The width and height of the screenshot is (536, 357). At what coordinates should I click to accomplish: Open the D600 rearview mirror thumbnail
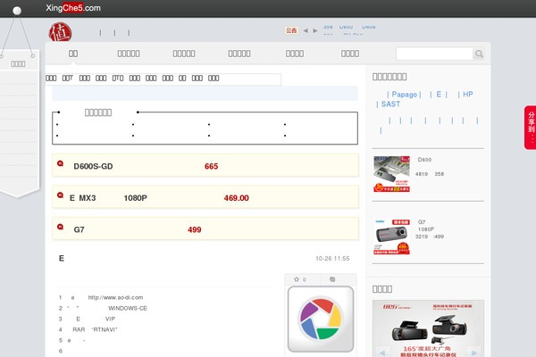[x=392, y=174]
